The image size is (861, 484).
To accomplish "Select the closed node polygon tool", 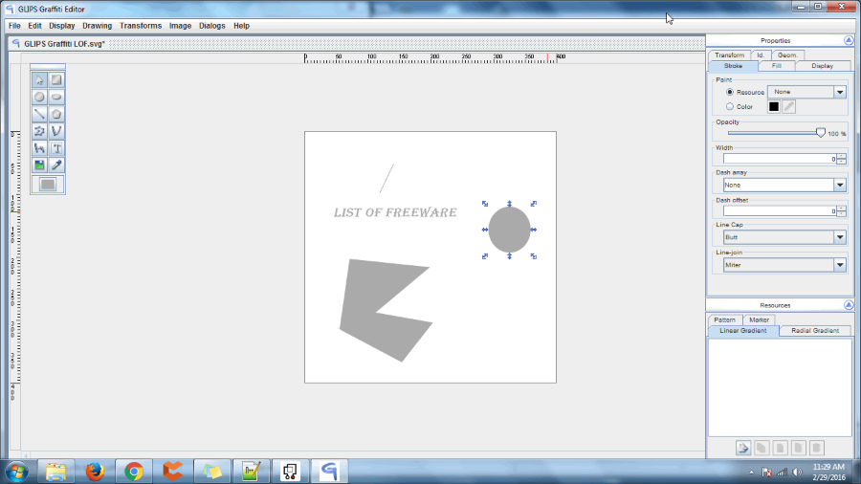I will (39, 131).
